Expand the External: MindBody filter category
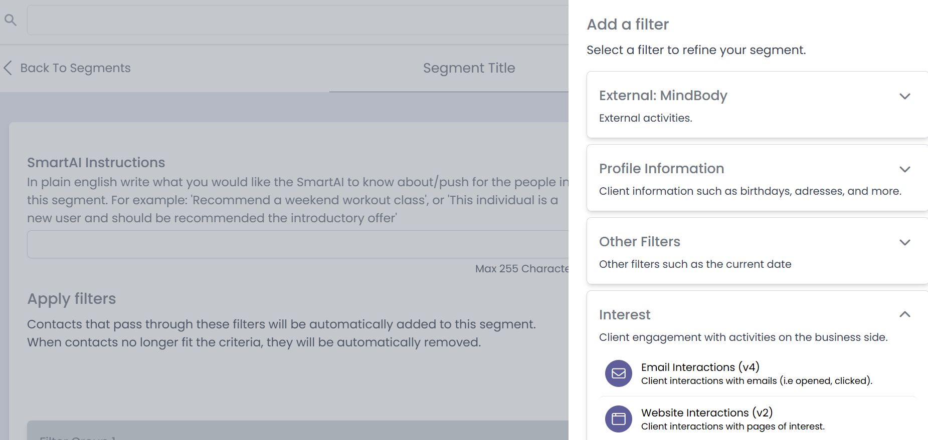 [905, 96]
